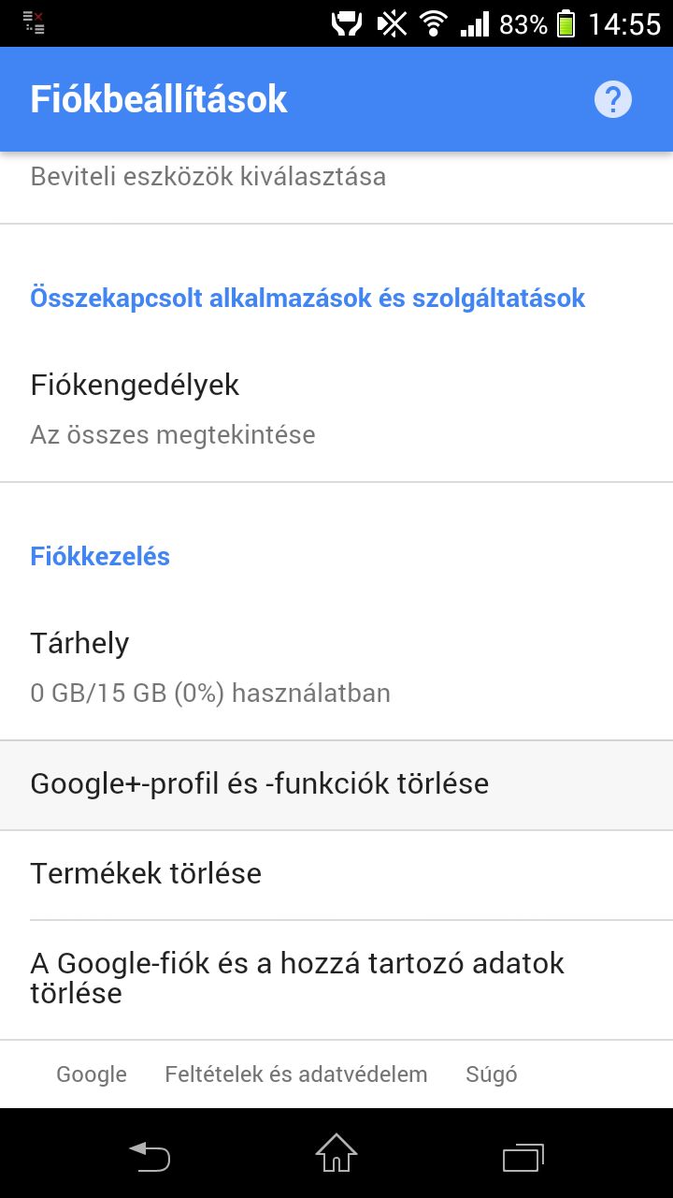Image resolution: width=673 pixels, height=1198 pixels.
Task: Tap the home navigation icon
Action: 336,1153
